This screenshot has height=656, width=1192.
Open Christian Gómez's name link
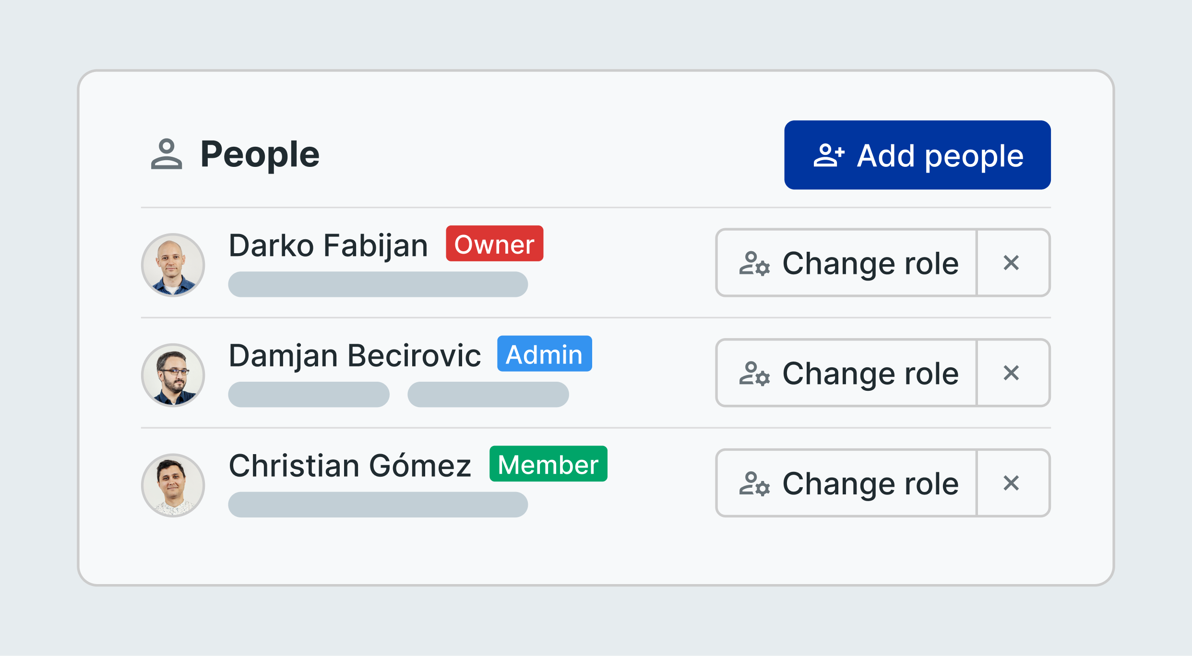tap(350, 465)
